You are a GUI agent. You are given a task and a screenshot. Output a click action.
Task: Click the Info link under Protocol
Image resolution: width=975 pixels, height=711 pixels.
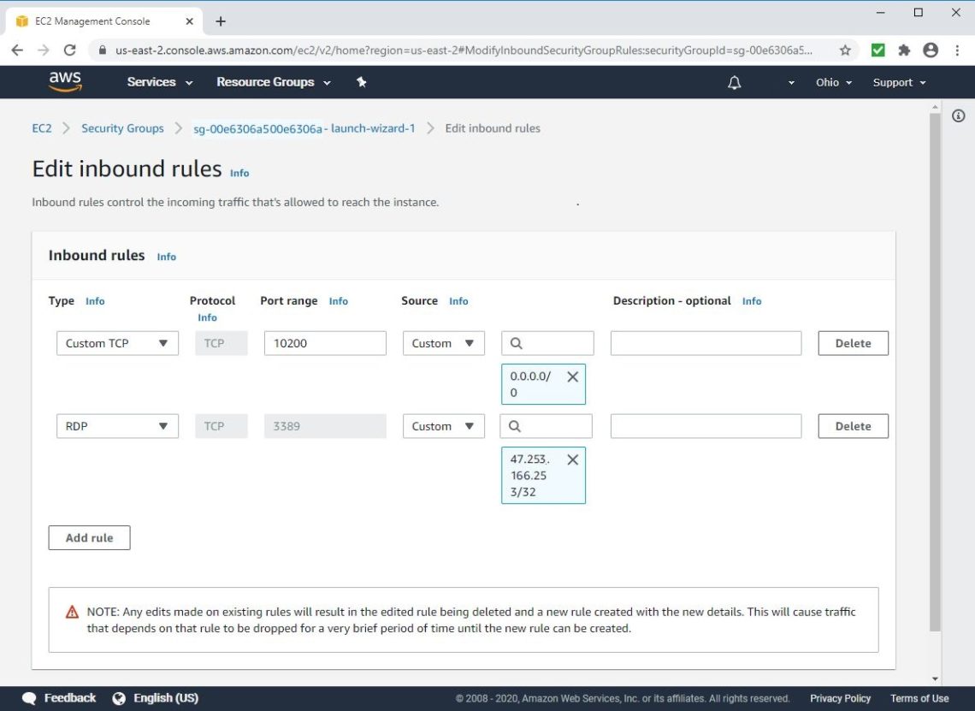pos(207,318)
